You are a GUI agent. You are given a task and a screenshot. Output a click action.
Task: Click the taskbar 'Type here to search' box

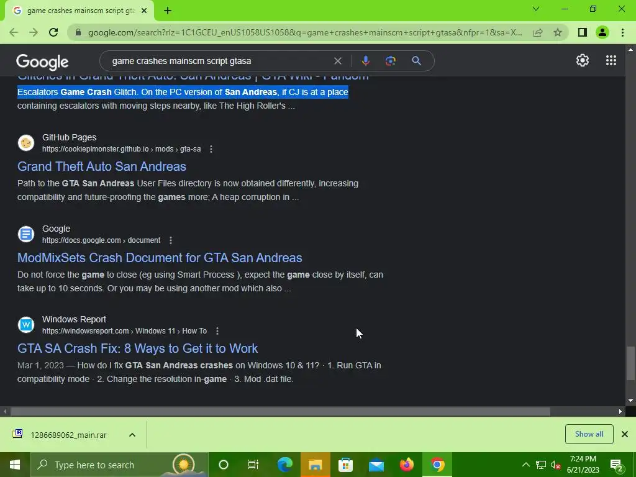pos(119,465)
